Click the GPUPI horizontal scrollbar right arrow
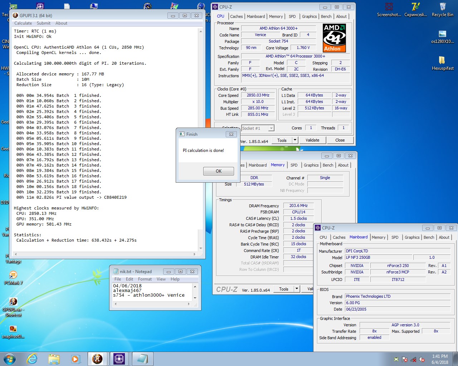Viewport: 458px width, 366px height. pos(194,254)
